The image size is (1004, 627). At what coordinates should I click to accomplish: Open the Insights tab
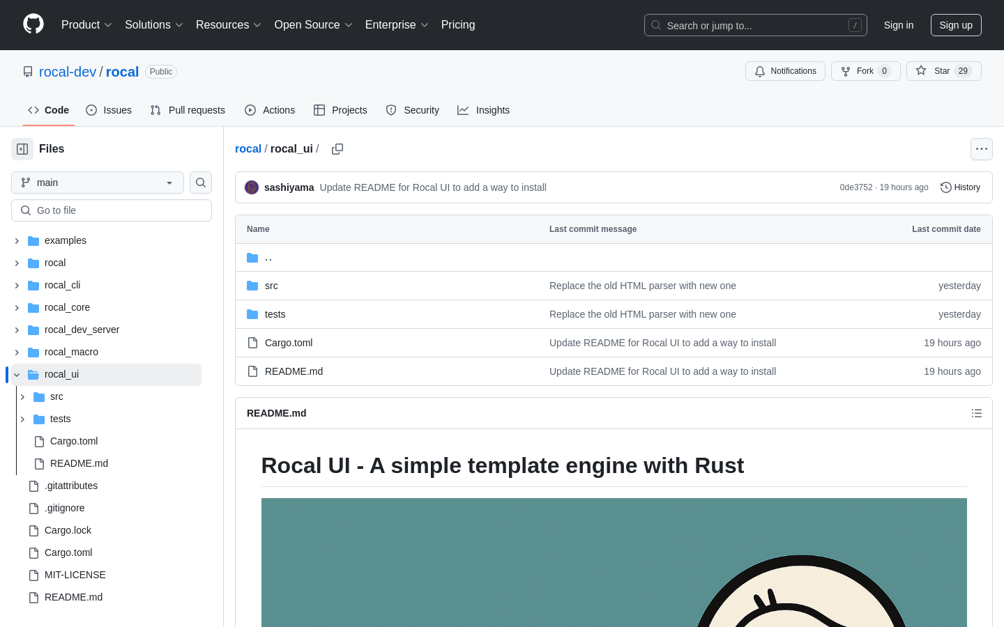[484, 110]
